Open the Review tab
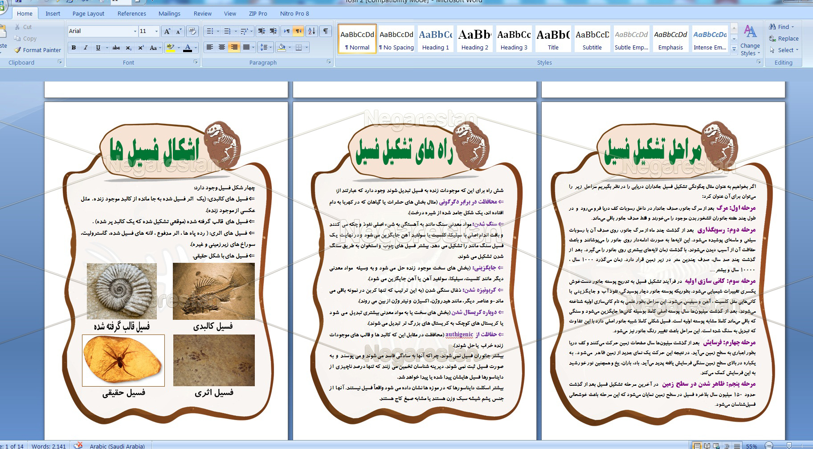The width and height of the screenshot is (813, 449). coord(203,13)
